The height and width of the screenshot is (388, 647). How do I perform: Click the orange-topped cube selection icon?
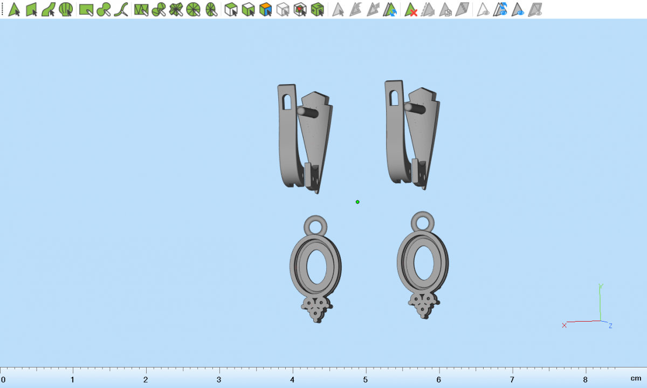pyautogui.click(x=265, y=9)
